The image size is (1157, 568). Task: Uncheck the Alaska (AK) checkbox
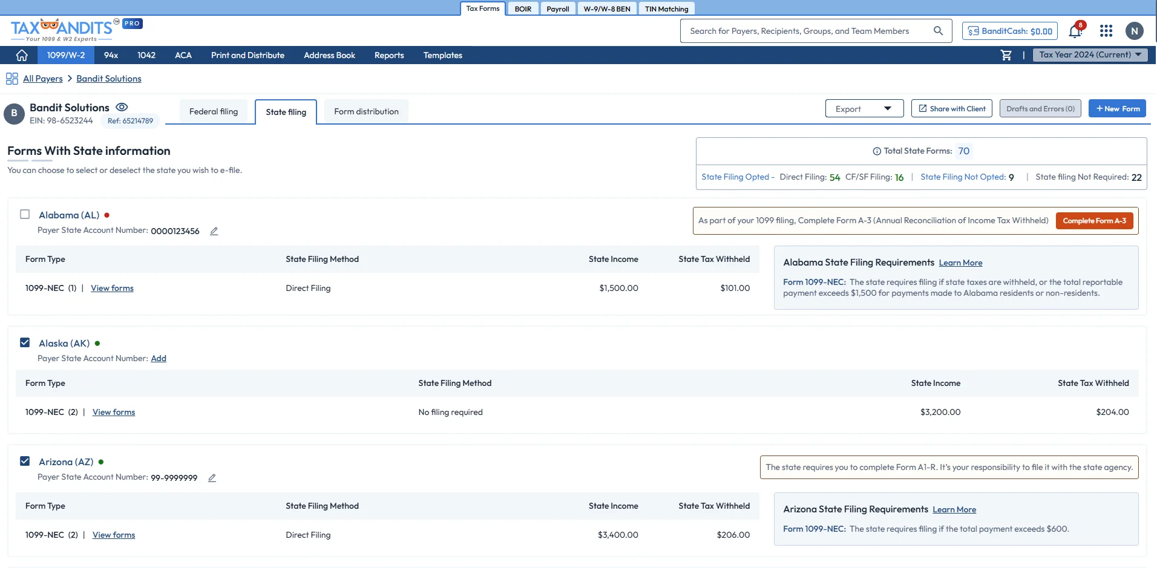[25, 342]
